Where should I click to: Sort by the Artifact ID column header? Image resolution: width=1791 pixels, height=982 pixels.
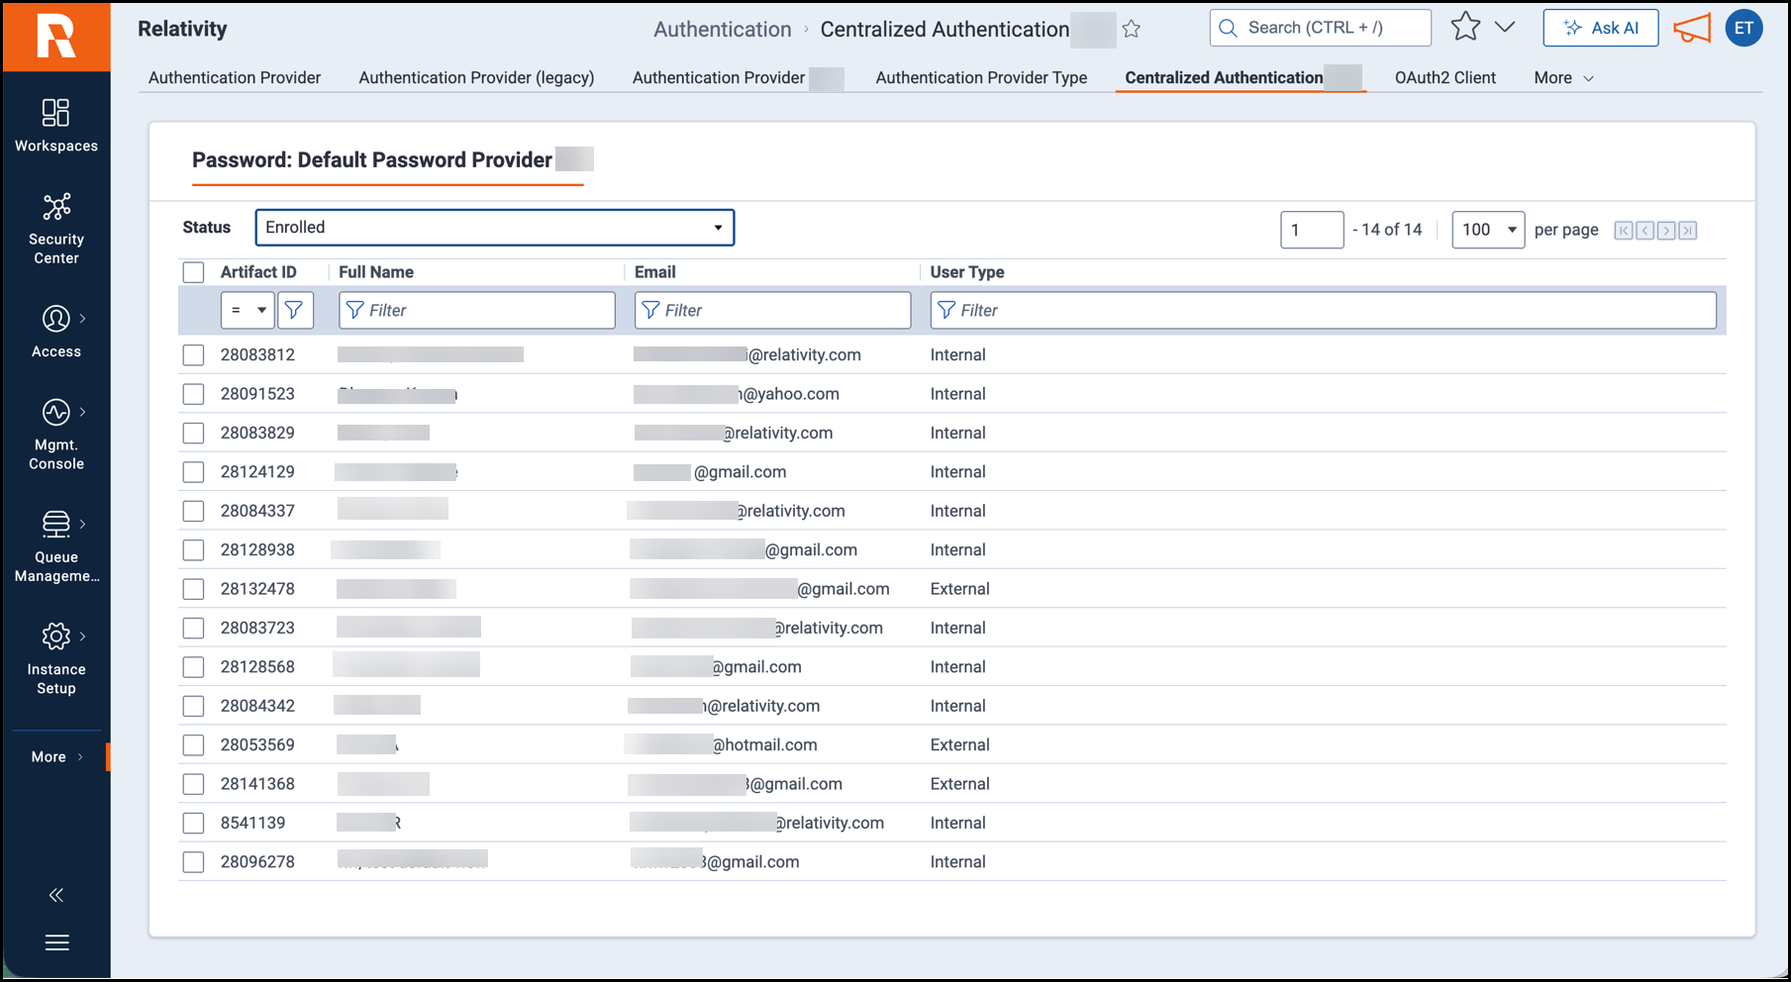258,272
